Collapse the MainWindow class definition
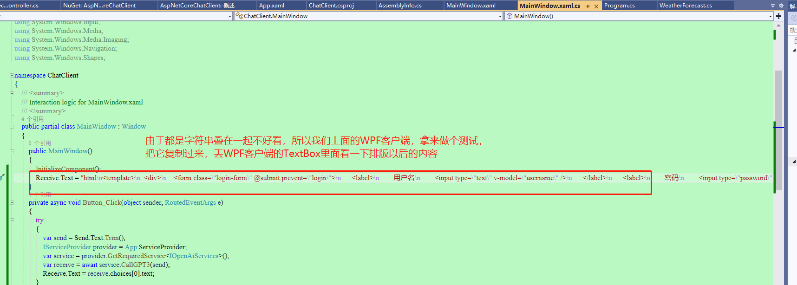Image resolution: width=797 pixels, height=285 pixels. [12, 126]
